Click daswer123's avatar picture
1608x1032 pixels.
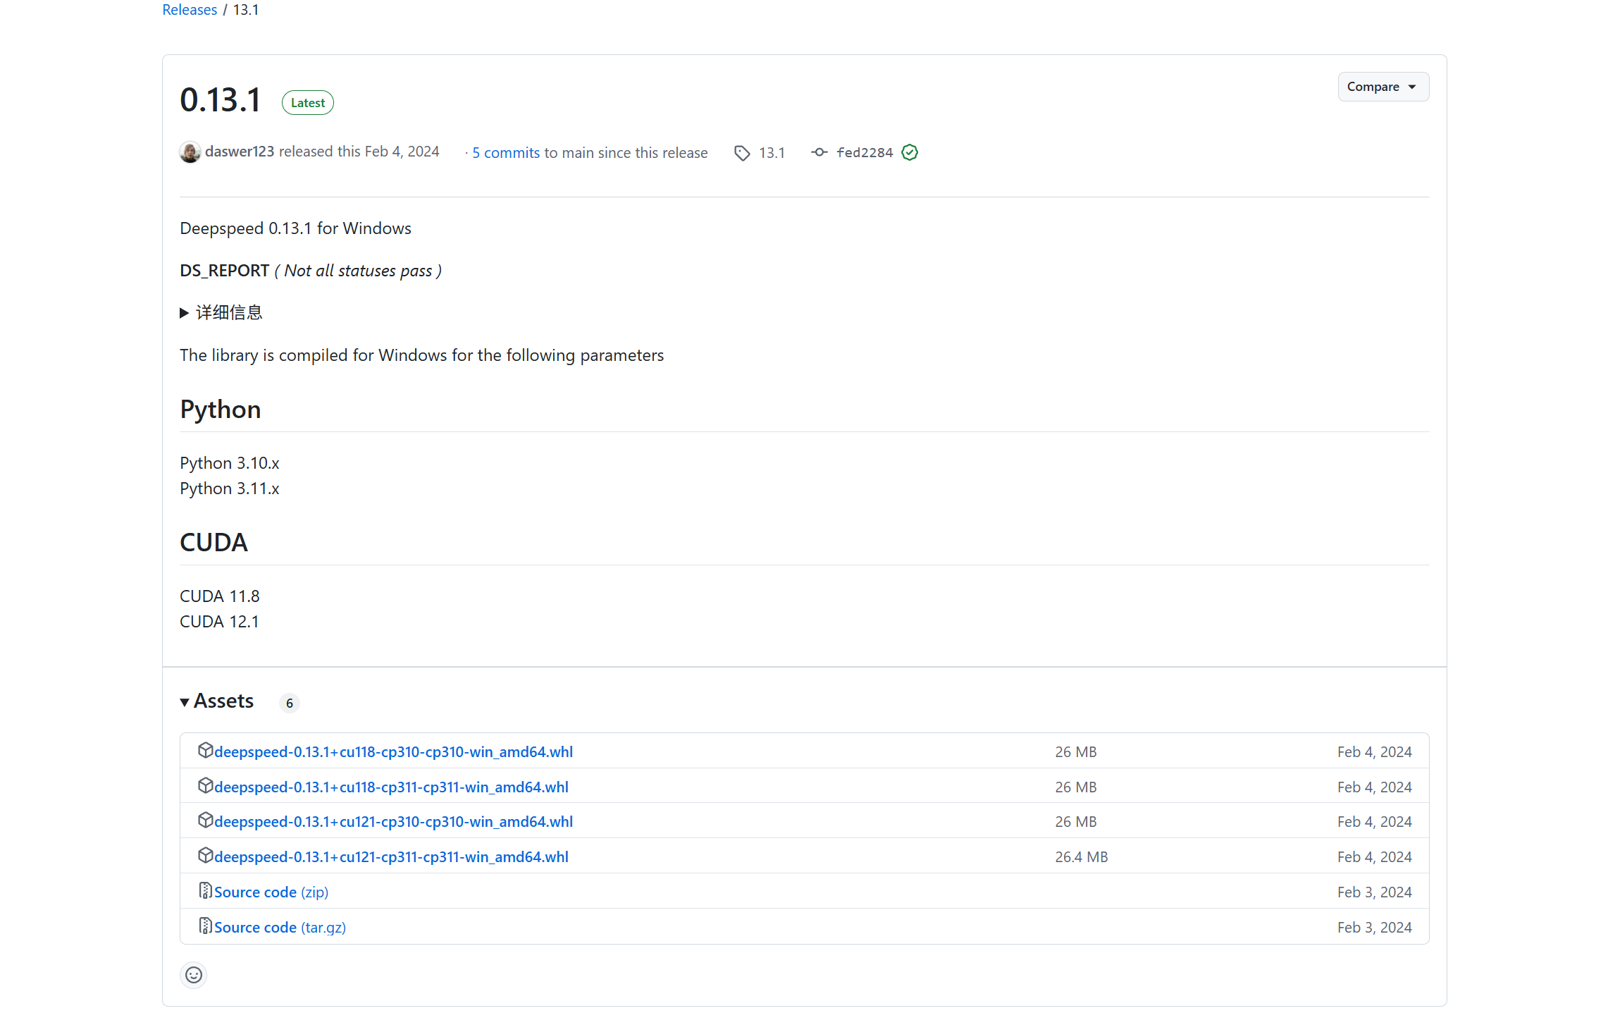(x=190, y=152)
